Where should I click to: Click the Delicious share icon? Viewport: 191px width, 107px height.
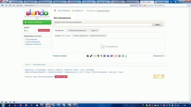91,56
